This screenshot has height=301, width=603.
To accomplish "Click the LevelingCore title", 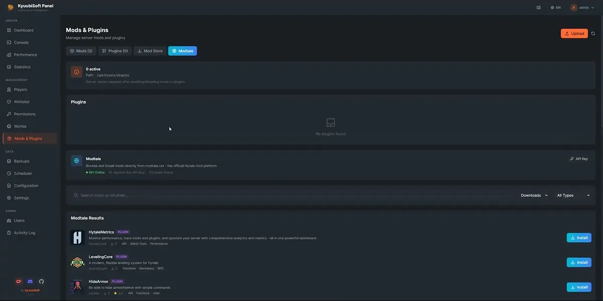I will (100, 257).
